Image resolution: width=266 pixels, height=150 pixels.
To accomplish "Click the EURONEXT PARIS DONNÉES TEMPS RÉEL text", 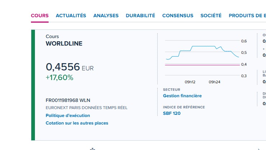I will [86, 108].
